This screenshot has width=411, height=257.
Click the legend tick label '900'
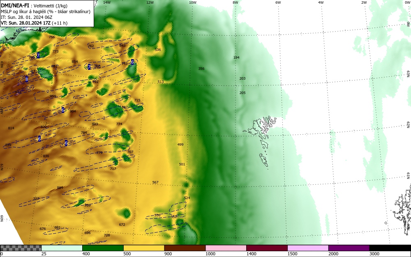(168, 254)
